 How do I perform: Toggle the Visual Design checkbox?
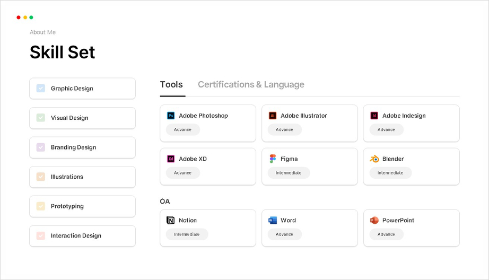click(40, 118)
